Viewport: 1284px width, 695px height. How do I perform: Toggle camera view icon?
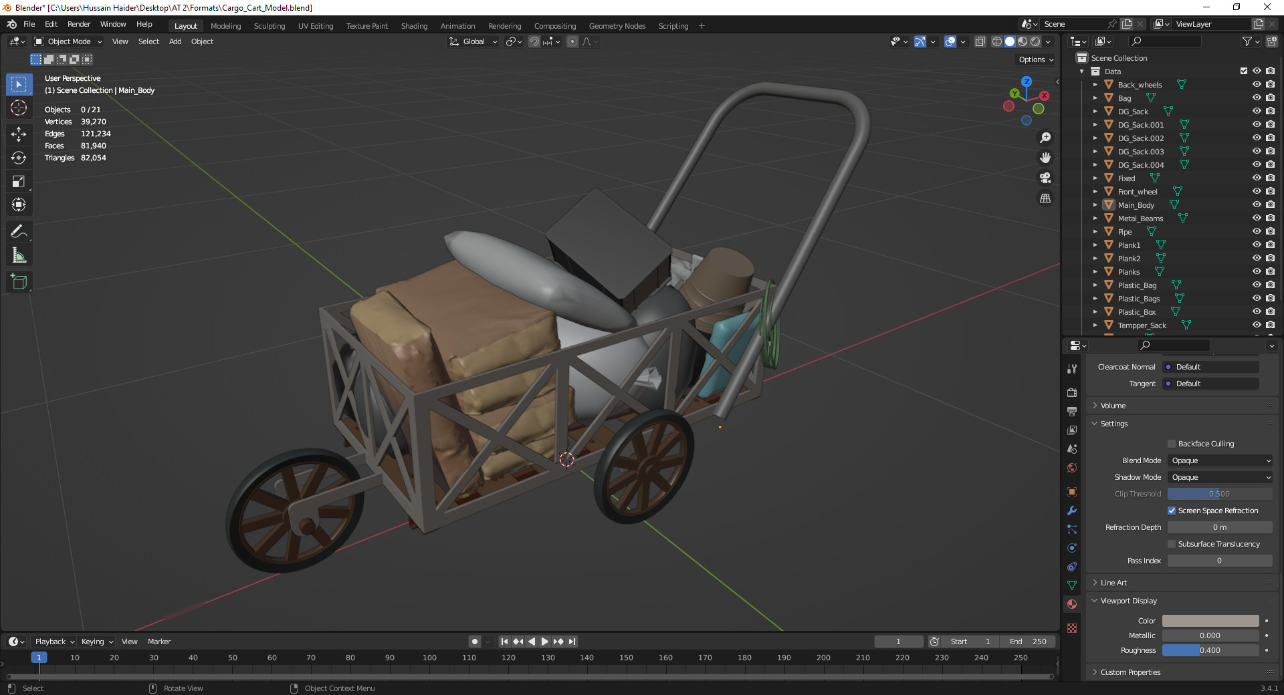pos(1045,178)
